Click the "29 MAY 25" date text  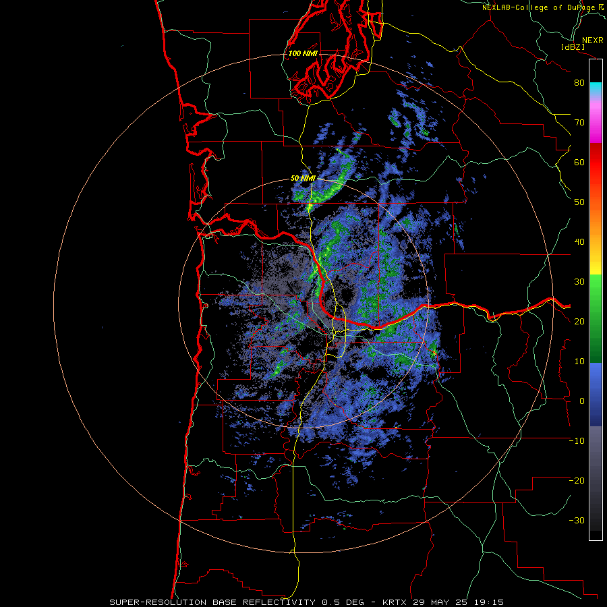tap(439, 602)
